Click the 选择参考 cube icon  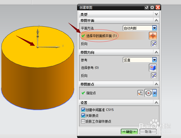pos(153,68)
